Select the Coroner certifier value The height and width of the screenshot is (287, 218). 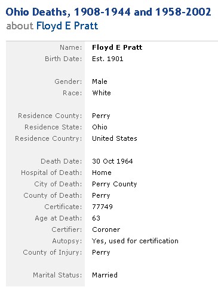[106, 229]
